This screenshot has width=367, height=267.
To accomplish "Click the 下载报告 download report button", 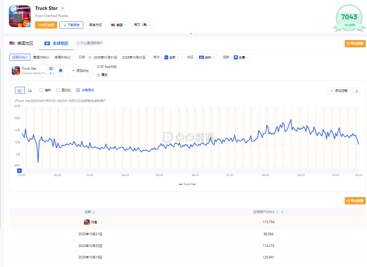I will pos(71,25).
